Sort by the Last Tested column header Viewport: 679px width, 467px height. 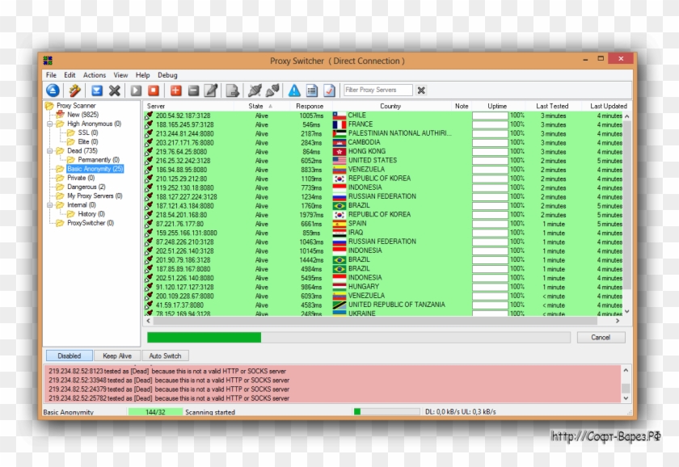coord(552,106)
